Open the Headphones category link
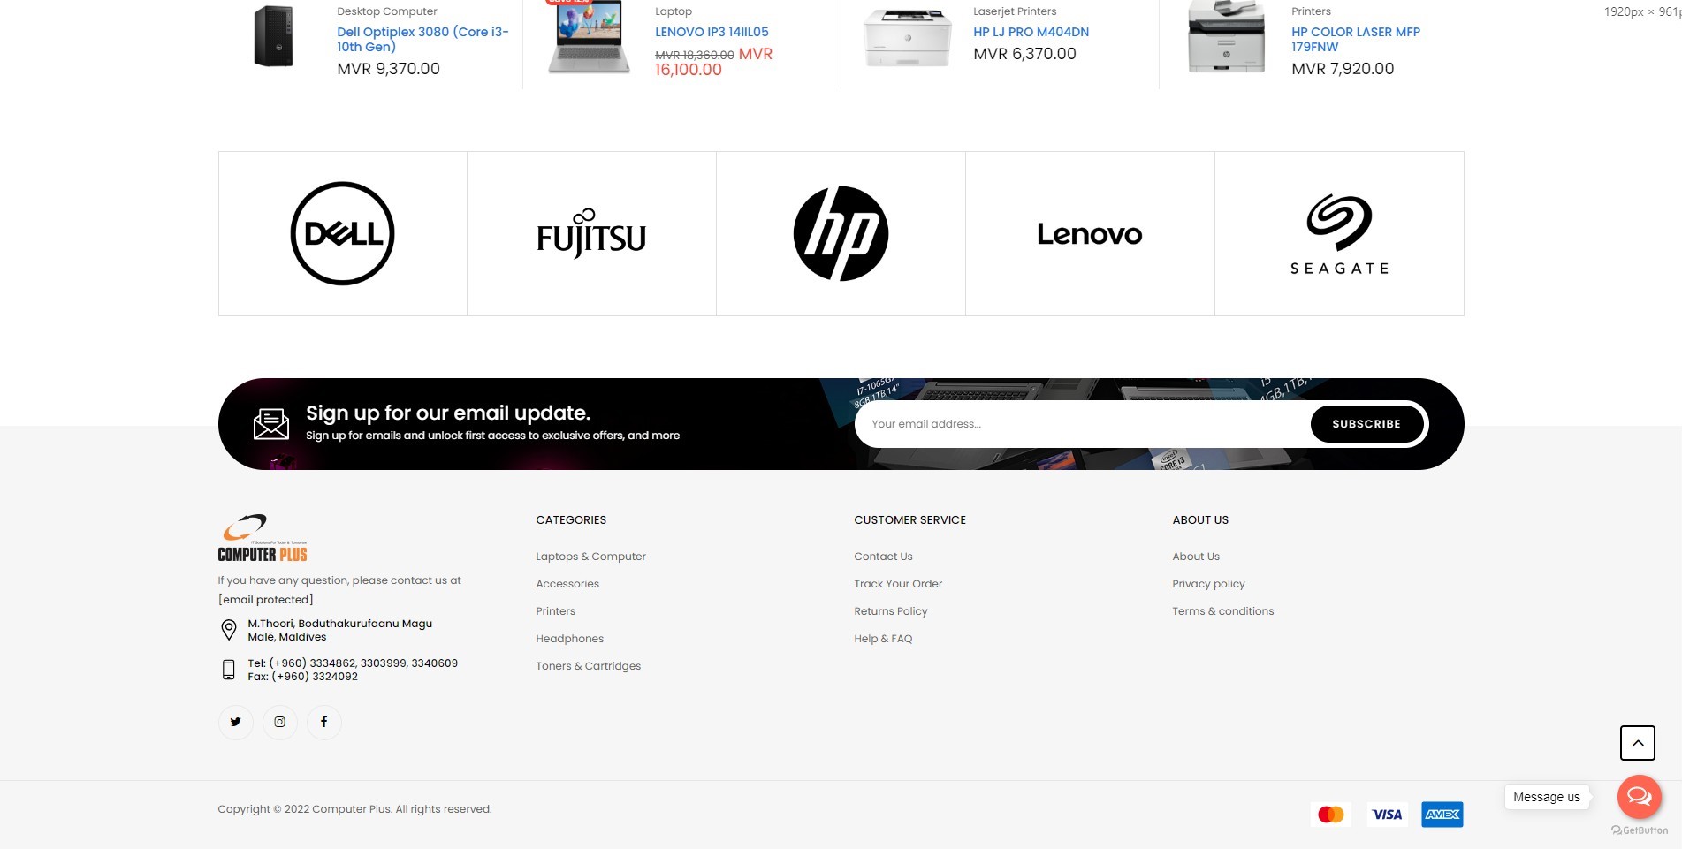The image size is (1682, 849). [569, 639]
